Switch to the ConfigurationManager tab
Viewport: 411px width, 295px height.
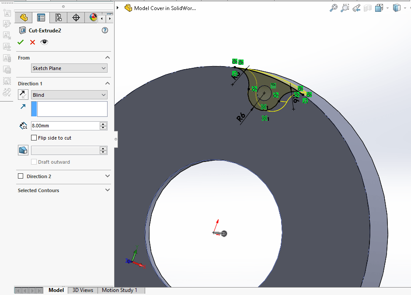pos(58,18)
